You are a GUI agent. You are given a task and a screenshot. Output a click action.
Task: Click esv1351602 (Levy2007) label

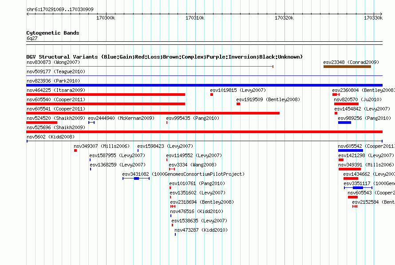(197, 193)
